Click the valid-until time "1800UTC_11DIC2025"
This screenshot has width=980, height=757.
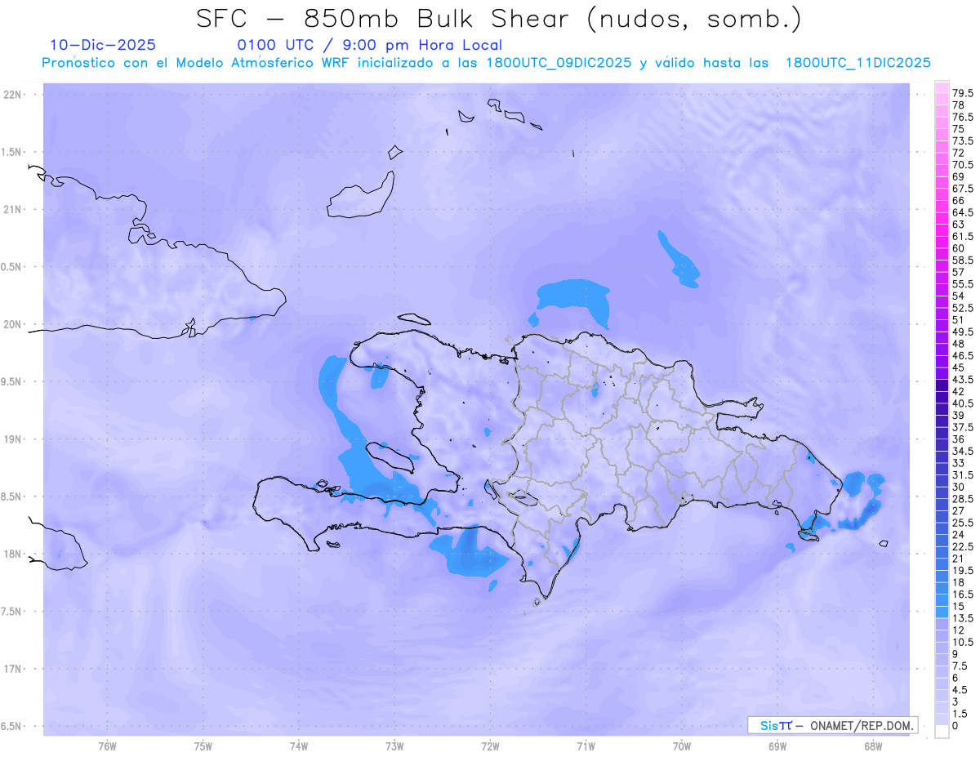coord(857,63)
